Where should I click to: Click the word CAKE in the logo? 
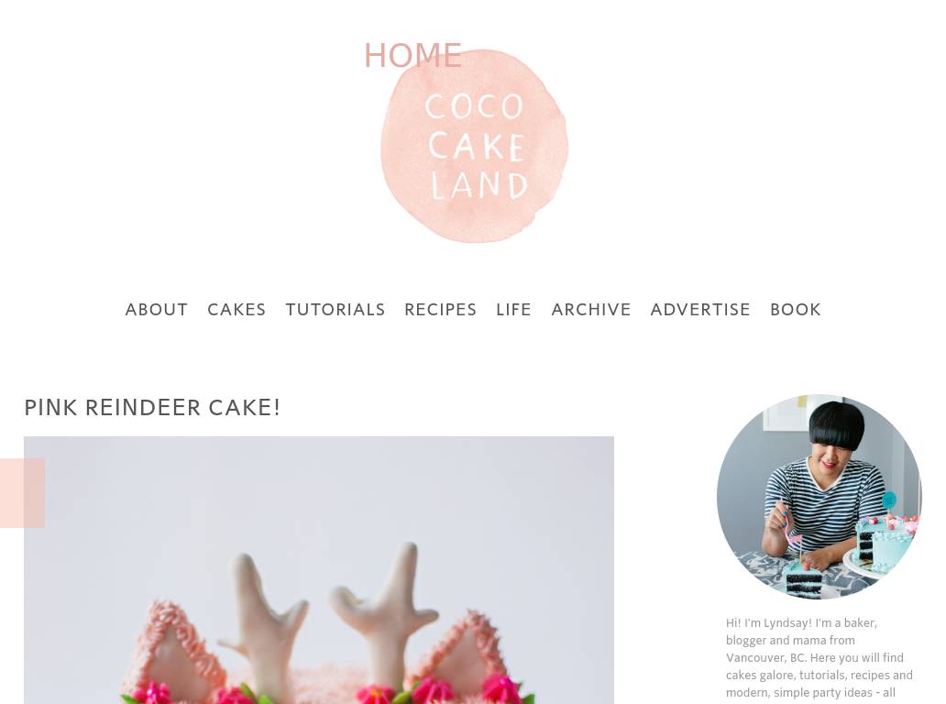[x=476, y=147]
